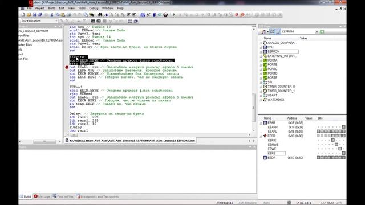Toggle the EERIE bit checkbox

click(333, 140)
